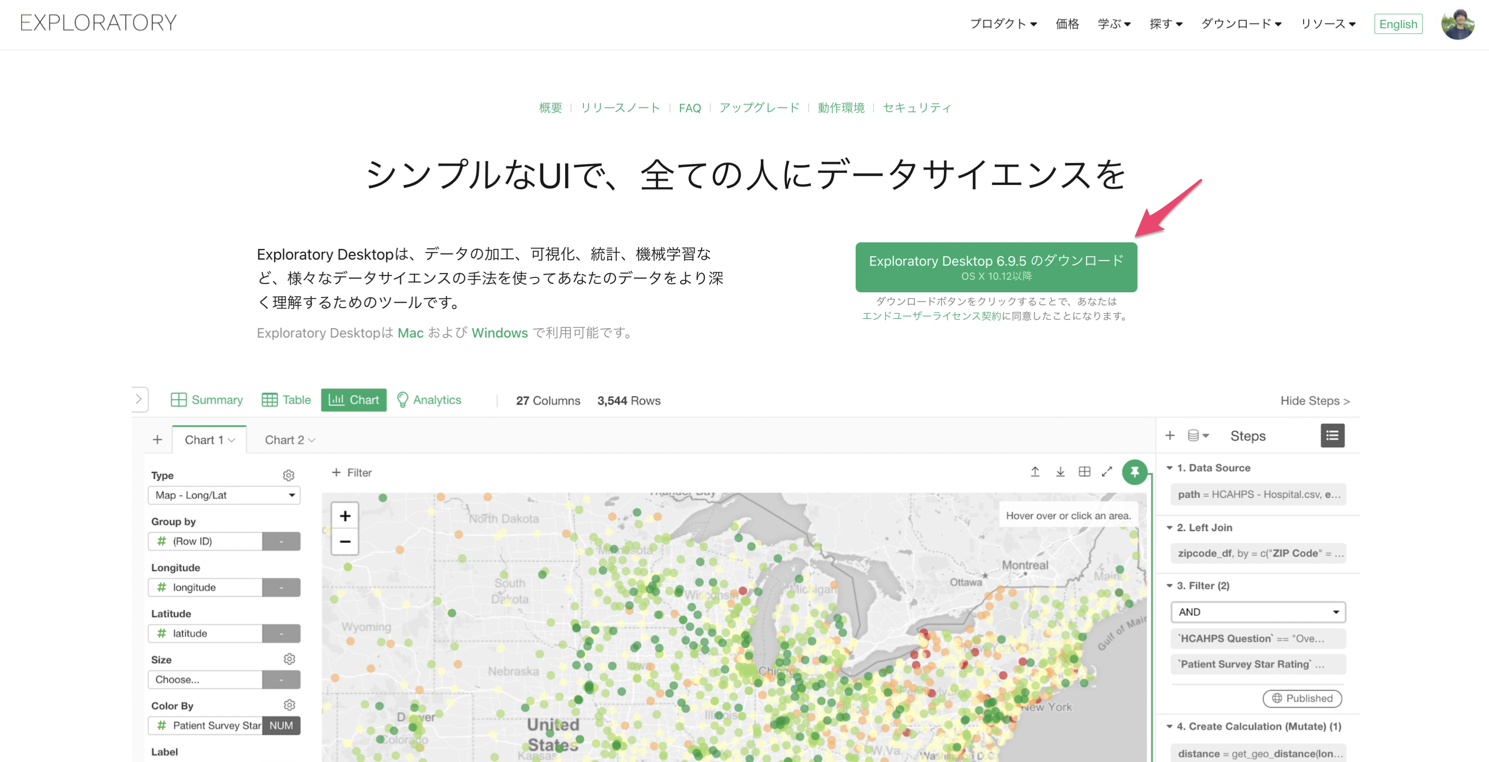Click the Published badge

pos(1302,698)
